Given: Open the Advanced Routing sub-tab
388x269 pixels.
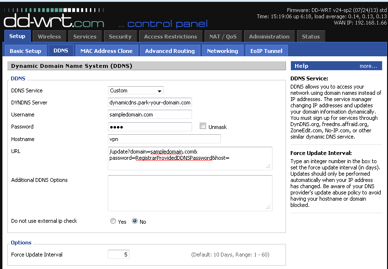Looking at the screenshot, I should 170,51.
